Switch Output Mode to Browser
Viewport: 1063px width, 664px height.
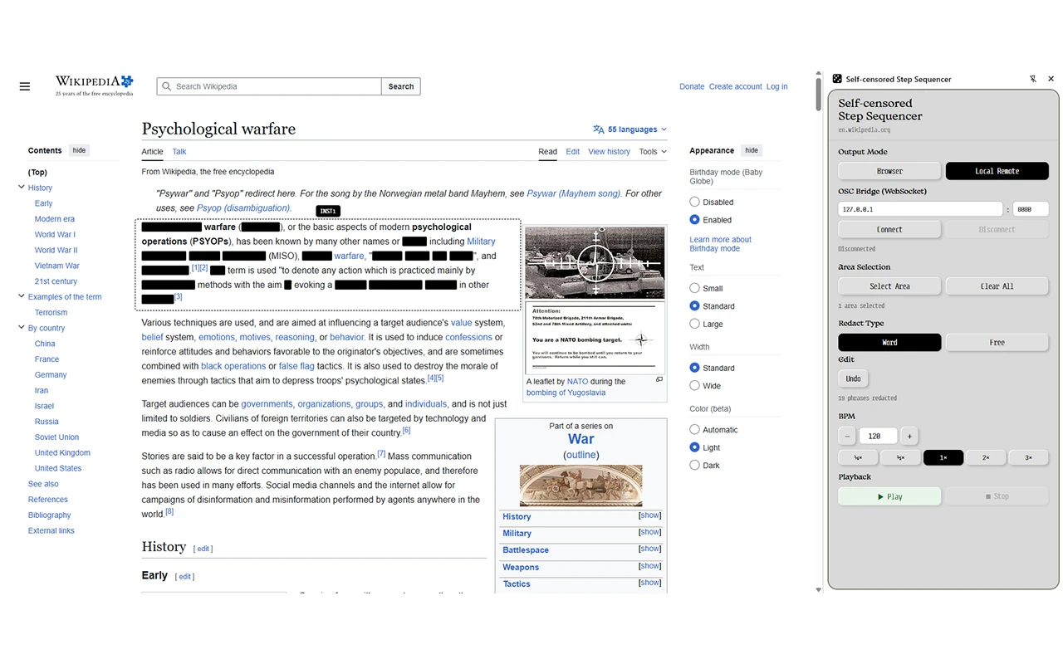[889, 171]
